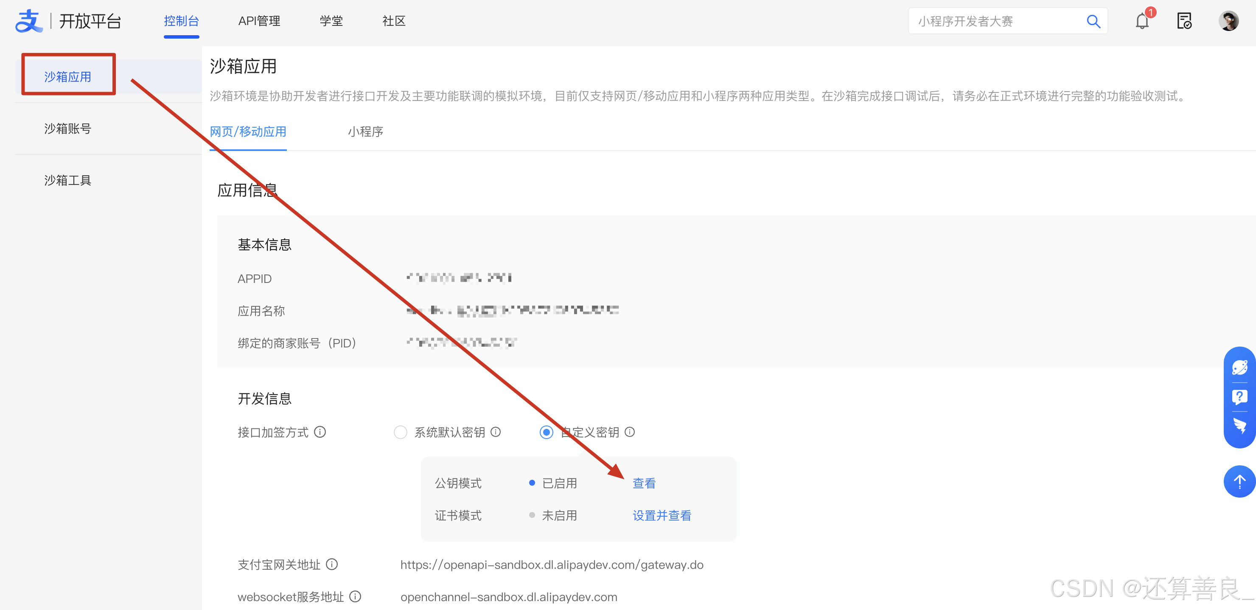Click the 小程序开发者大赛 search field
The height and width of the screenshot is (610, 1256).
point(995,22)
